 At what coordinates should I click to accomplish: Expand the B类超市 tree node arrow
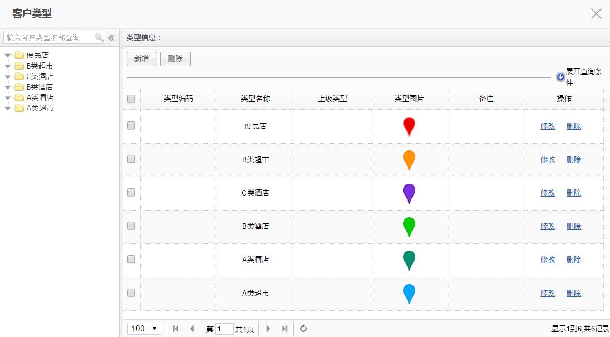click(8, 66)
